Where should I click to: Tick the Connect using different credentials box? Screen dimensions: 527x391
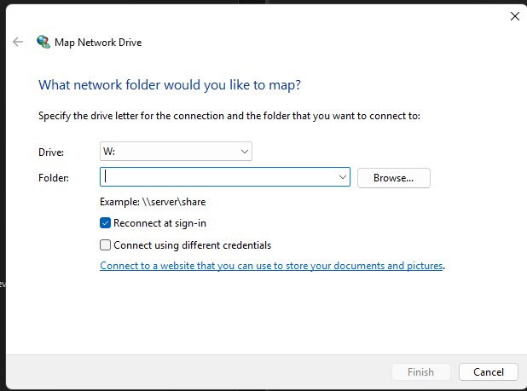pyautogui.click(x=106, y=245)
